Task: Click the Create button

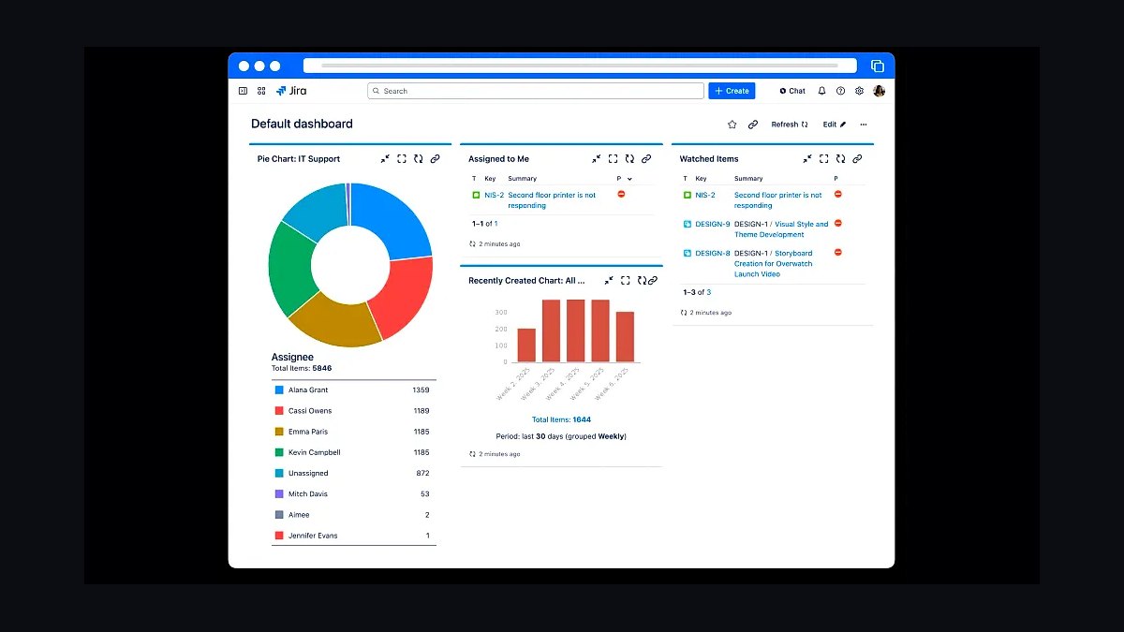Action: (732, 91)
